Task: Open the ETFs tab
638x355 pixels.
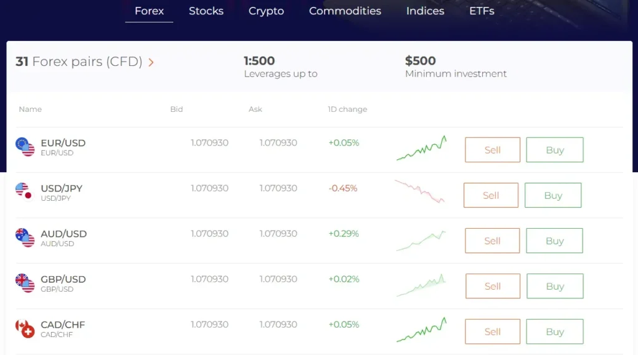Action: click(482, 11)
